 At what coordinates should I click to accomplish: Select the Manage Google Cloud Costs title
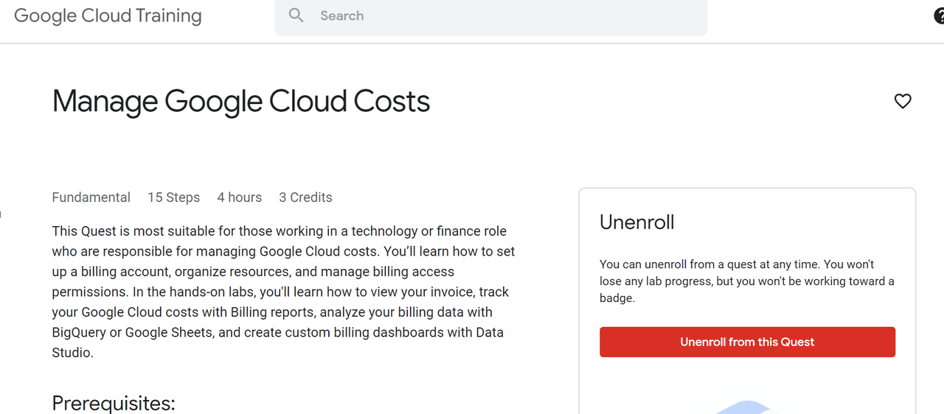pyautogui.click(x=241, y=102)
